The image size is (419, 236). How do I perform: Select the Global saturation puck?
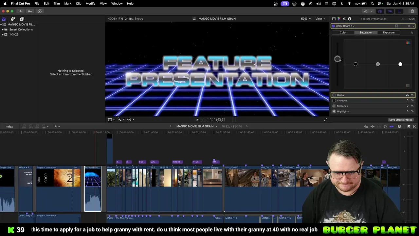(337, 59)
